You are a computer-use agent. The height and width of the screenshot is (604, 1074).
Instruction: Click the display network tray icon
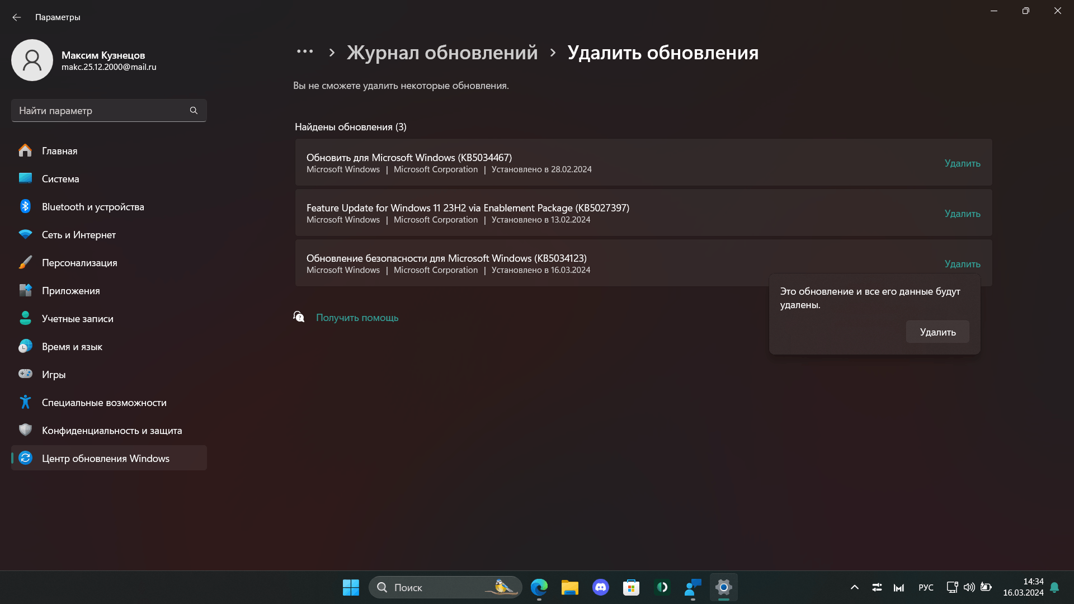952,587
